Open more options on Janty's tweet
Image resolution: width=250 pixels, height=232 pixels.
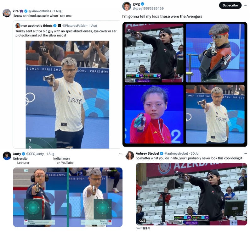(121, 154)
